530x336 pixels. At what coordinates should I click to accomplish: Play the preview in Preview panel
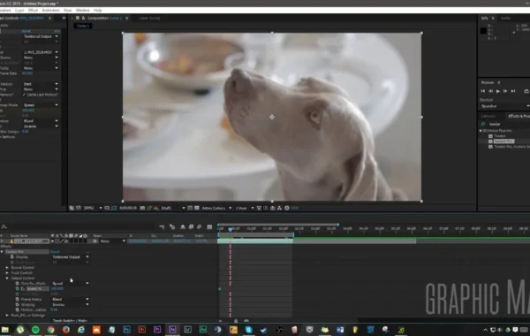click(497, 91)
